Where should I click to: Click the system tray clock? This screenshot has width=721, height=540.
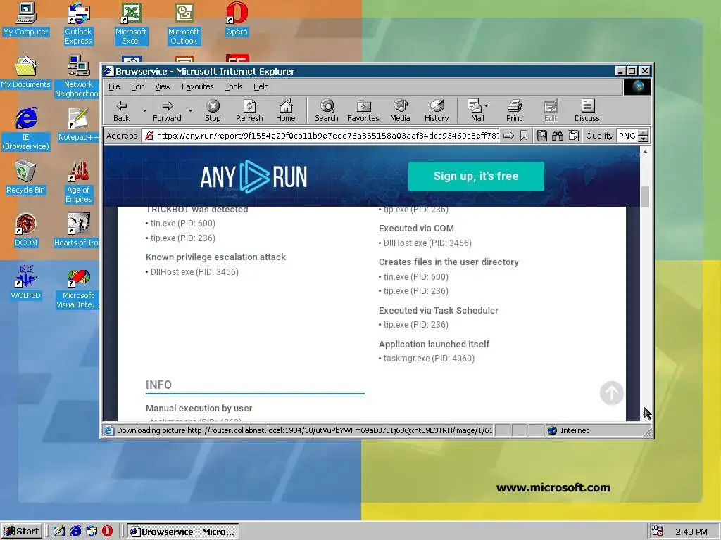pos(691,532)
